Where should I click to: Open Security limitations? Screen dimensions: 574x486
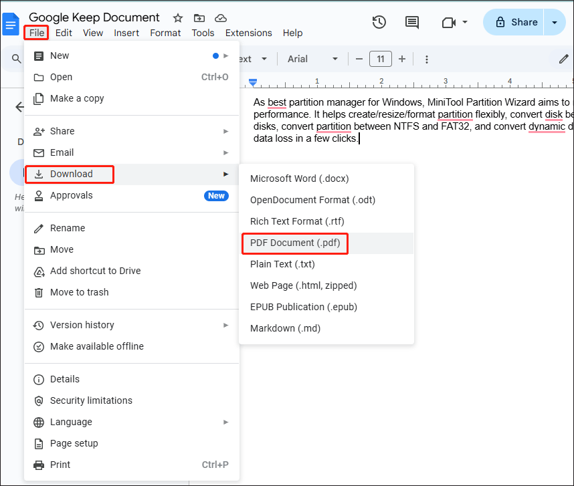(x=132, y=401)
